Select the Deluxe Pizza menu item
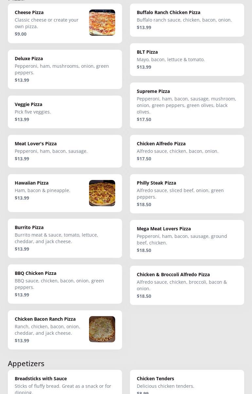 click(65, 69)
